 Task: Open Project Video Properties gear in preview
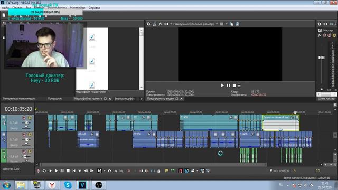(x=148, y=24)
